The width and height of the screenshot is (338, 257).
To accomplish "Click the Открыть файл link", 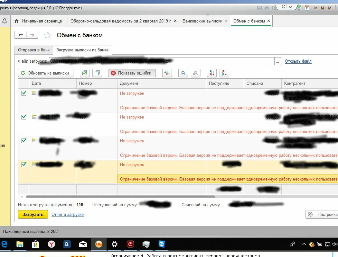I will (x=298, y=61).
